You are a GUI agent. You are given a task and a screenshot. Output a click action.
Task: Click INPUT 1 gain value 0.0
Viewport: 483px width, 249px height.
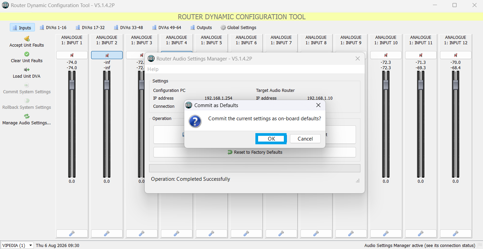[72, 181]
